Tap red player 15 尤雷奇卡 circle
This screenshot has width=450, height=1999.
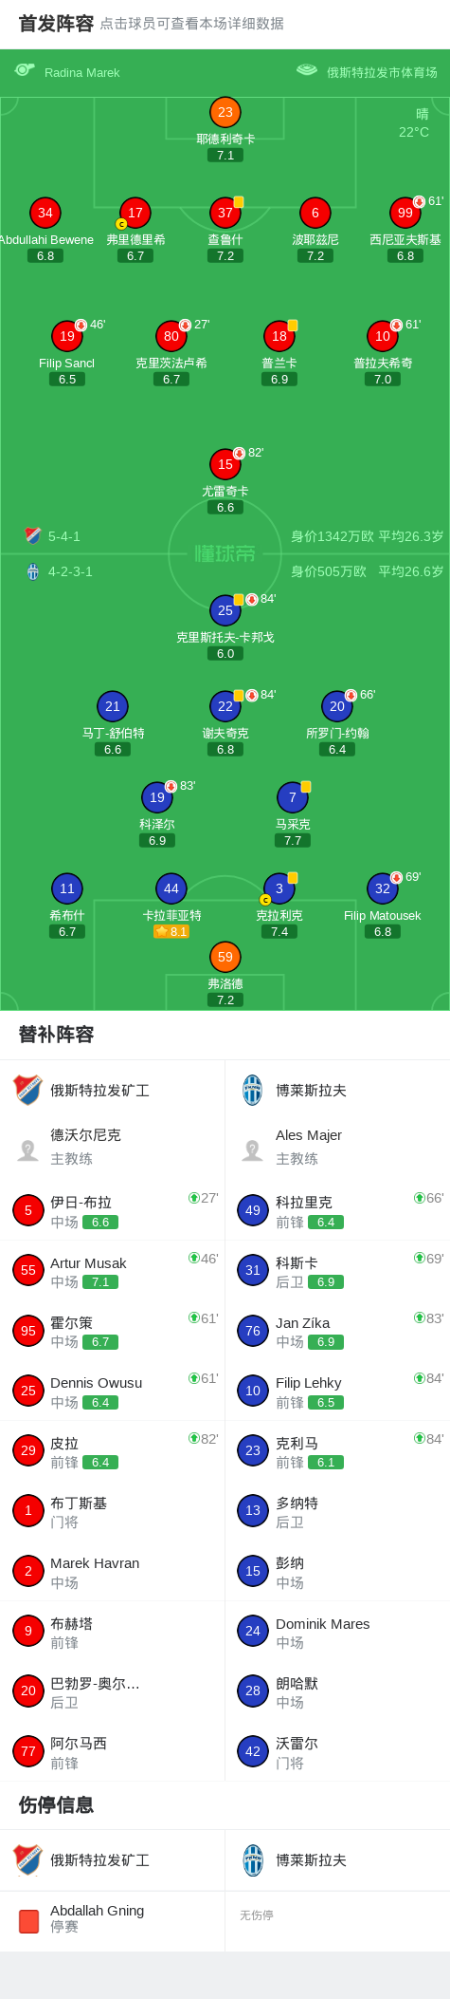(225, 464)
